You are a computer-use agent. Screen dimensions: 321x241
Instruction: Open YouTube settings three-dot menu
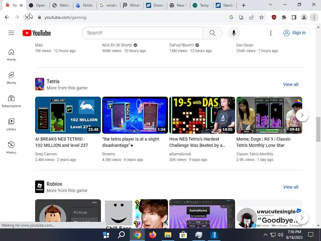(x=271, y=33)
